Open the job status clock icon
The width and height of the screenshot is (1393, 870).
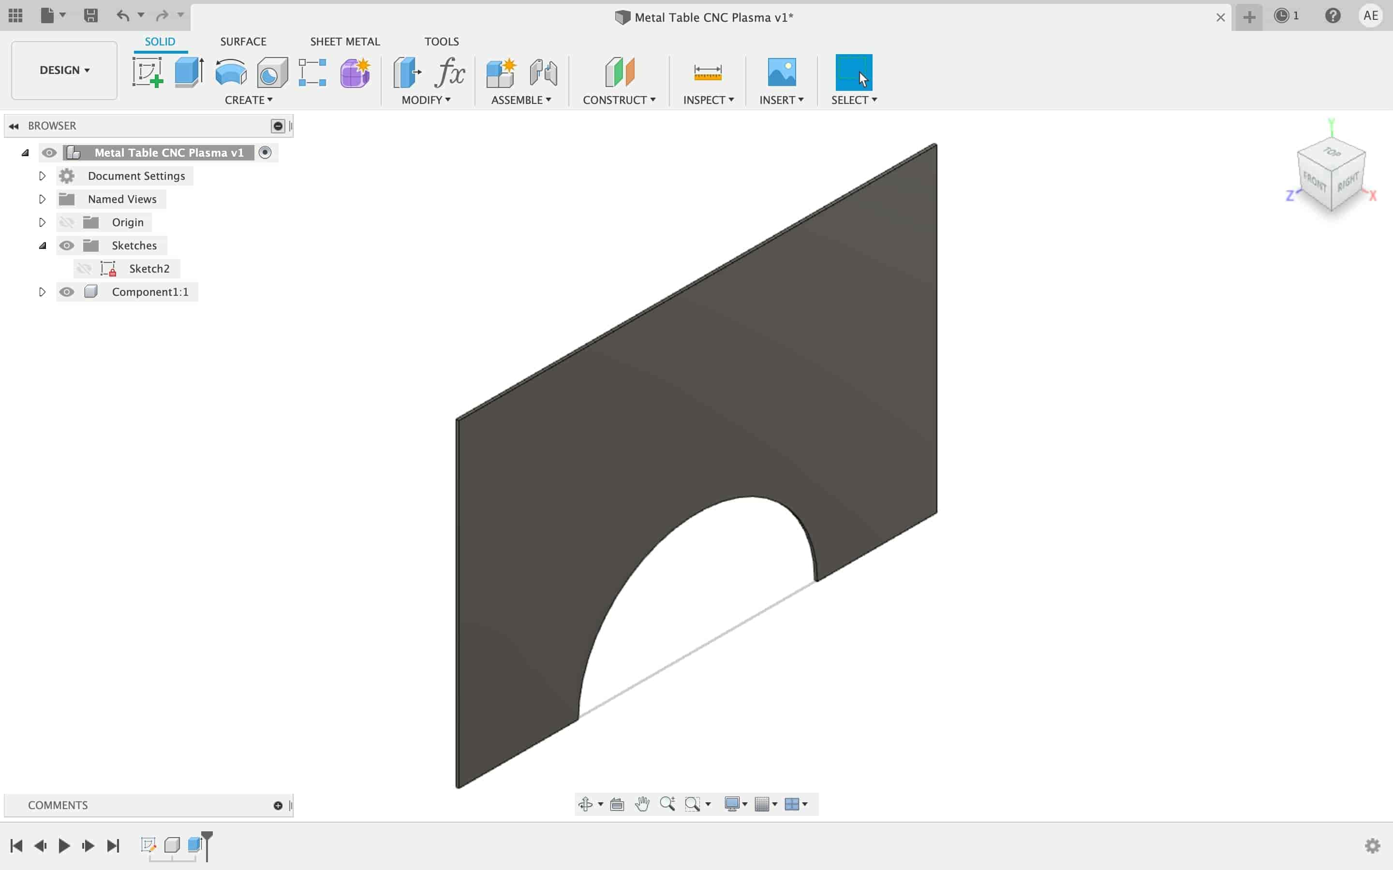click(x=1281, y=15)
